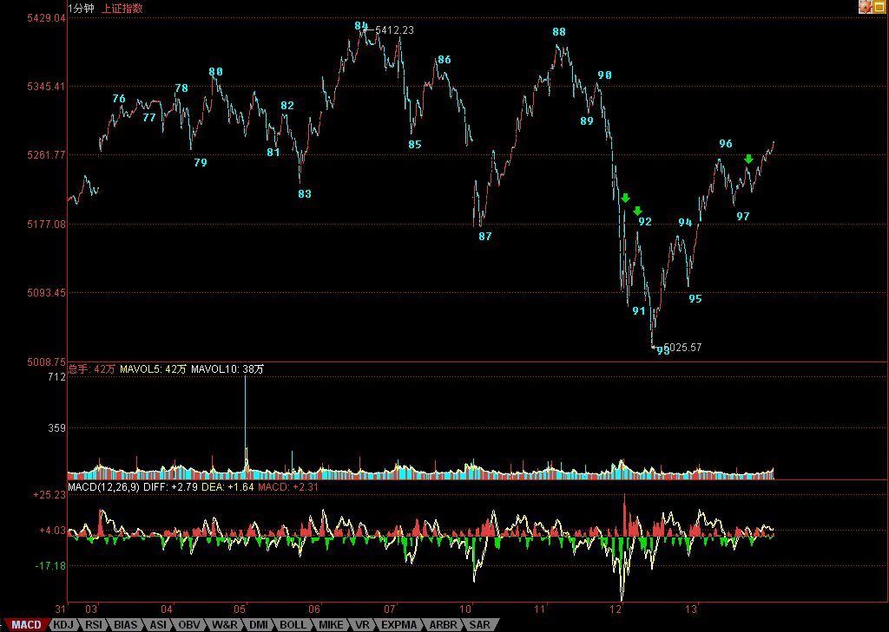Click the 上证指数 title label
Screen dimensions: 889x632
pyautogui.click(x=122, y=8)
